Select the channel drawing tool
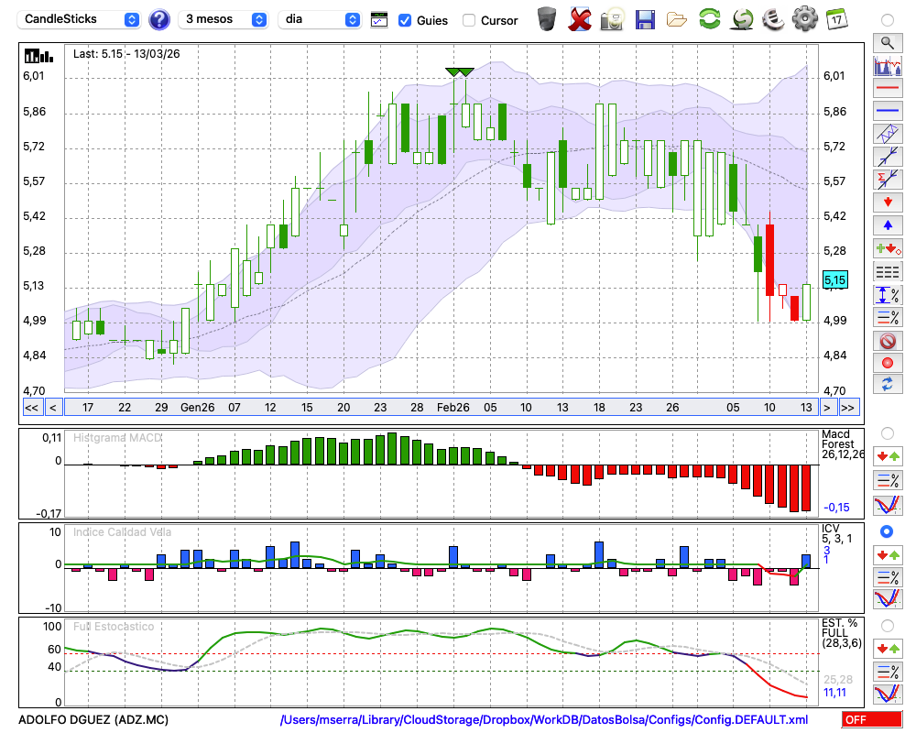Screen dimensions: 916x733 888,133
